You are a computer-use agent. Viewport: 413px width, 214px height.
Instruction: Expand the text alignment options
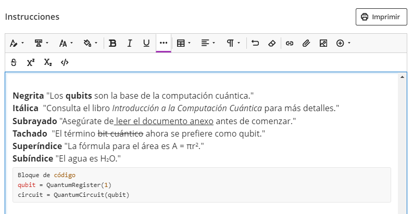(x=208, y=43)
